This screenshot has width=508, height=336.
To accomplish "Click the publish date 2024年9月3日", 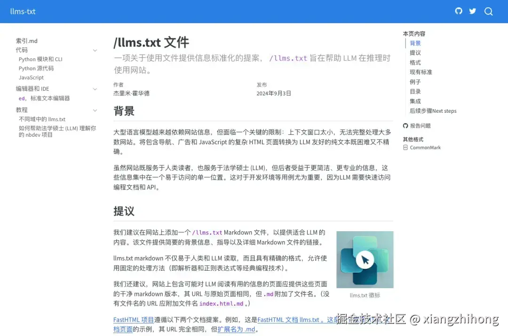I will click(274, 93).
